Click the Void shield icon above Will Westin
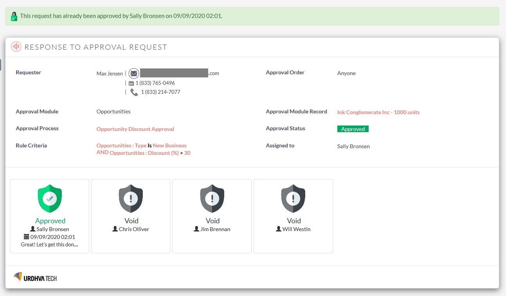The height and width of the screenshot is (296, 506). pos(294,199)
